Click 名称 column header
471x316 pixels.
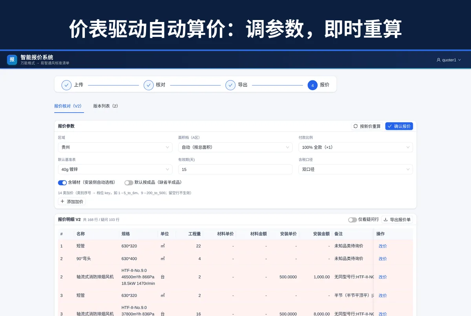point(80,234)
